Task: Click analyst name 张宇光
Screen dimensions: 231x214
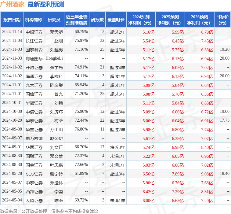Action: pos(56,68)
